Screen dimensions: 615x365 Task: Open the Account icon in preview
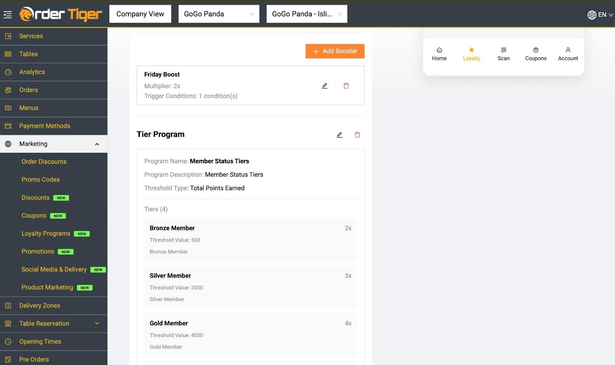[x=568, y=54]
